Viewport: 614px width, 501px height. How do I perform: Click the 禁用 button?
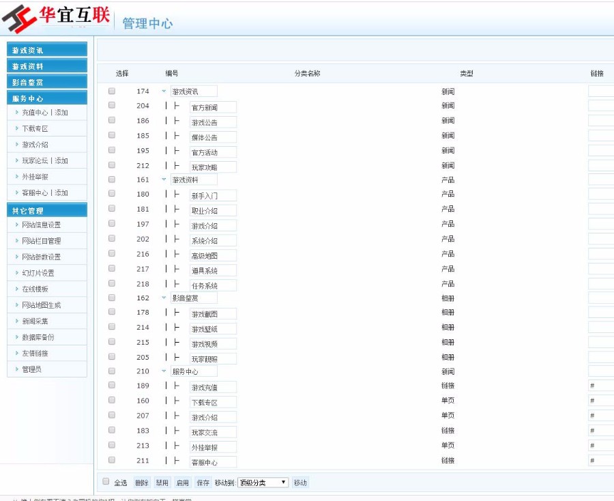162,483
